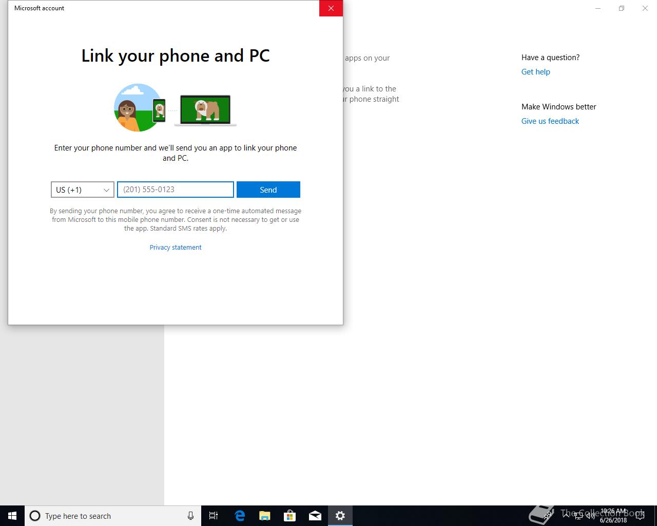Click the Send button
Image resolution: width=657 pixels, height=526 pixels.
(268, 190)
